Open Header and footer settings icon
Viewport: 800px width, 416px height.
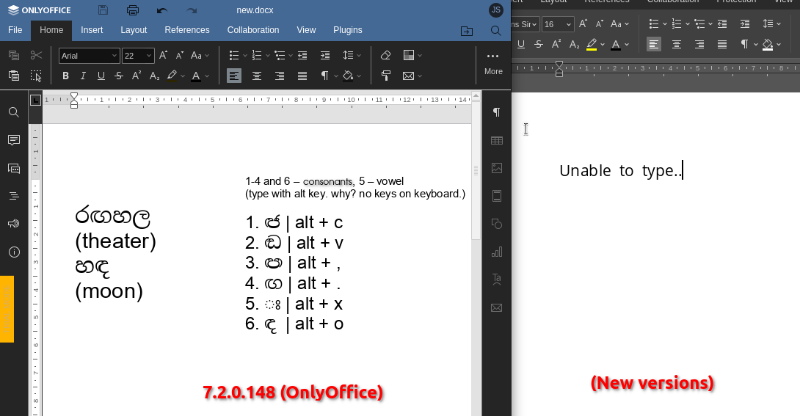pyautogui.click(x=496, y=196)
